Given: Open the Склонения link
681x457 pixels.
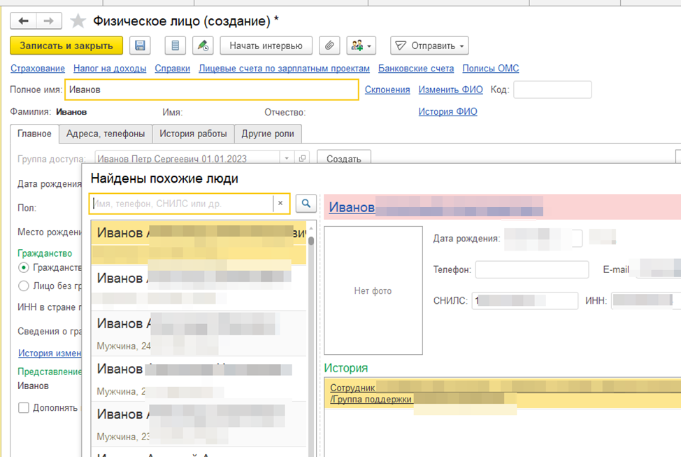Looking at the screenshot, I should pos(387,90).
